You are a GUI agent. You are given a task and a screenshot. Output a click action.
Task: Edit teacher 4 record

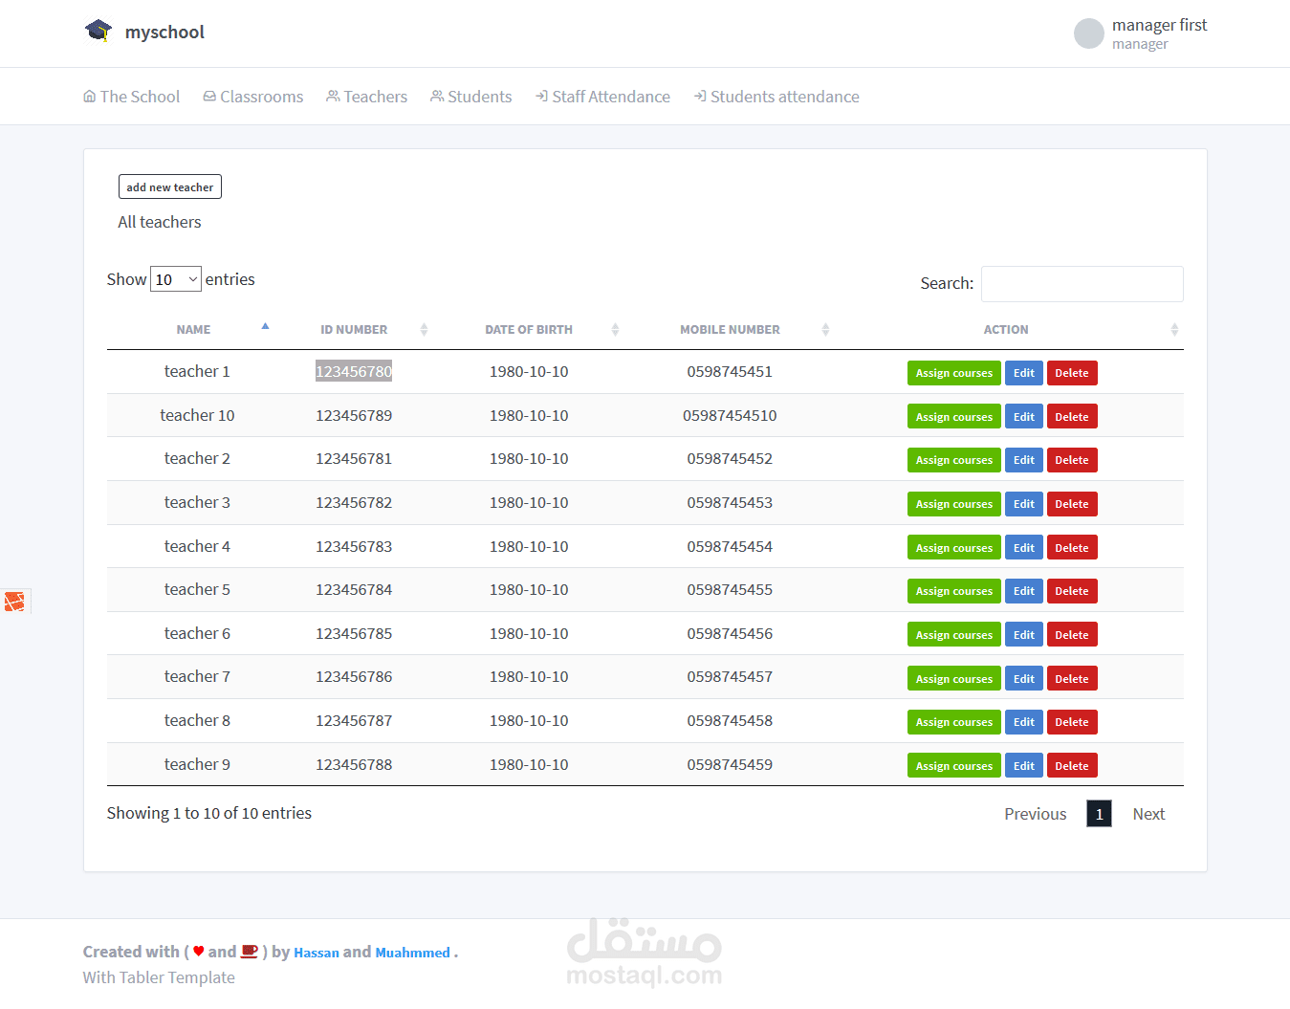pyautogui.click(x=1024, y=547)
